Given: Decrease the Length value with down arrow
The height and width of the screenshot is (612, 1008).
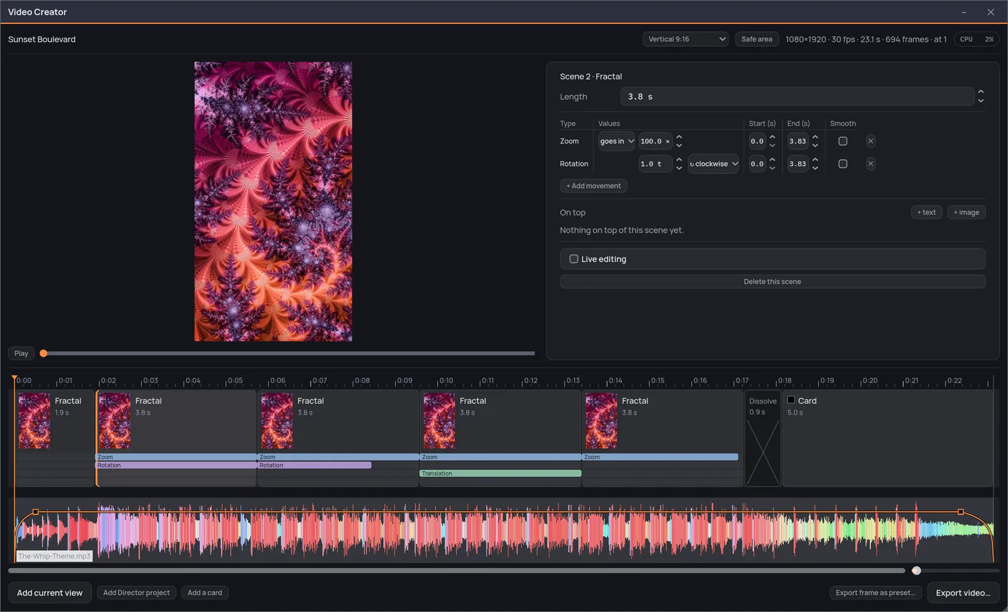Looking at the screenshot, I should [x=981, y=101].
